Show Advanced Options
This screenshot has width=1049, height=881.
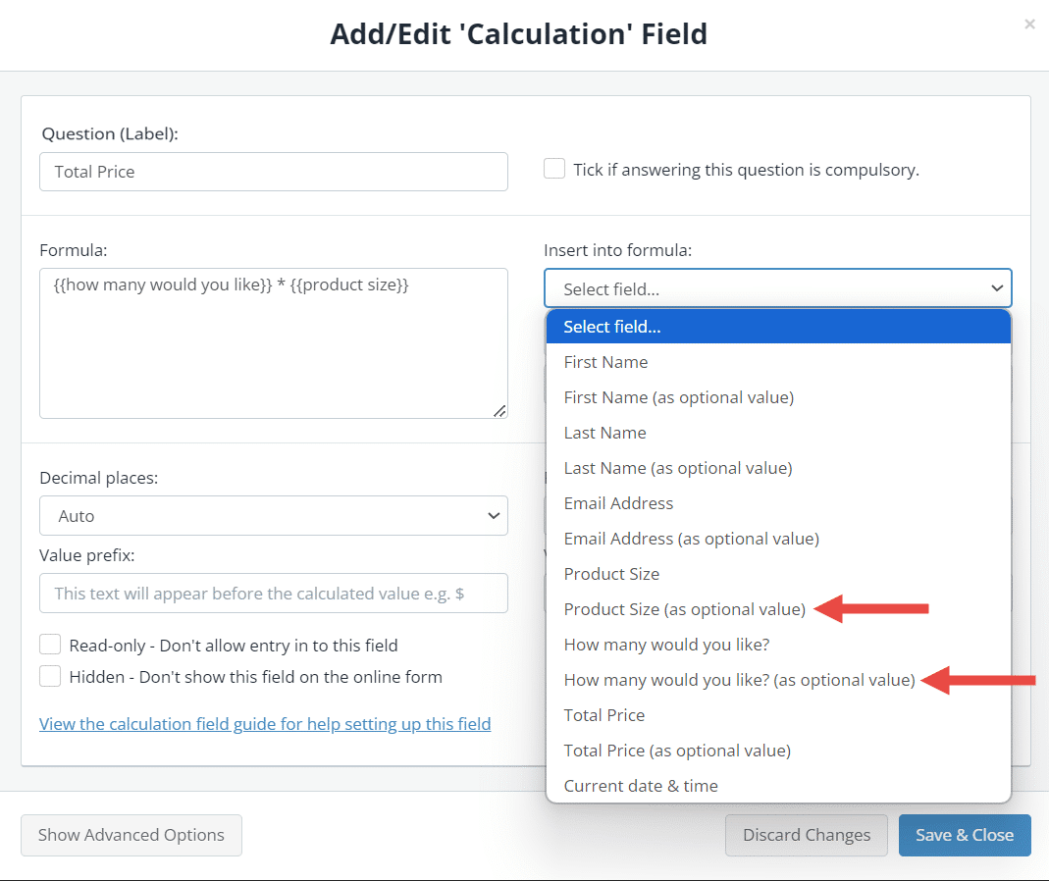(x=131, y=835)
